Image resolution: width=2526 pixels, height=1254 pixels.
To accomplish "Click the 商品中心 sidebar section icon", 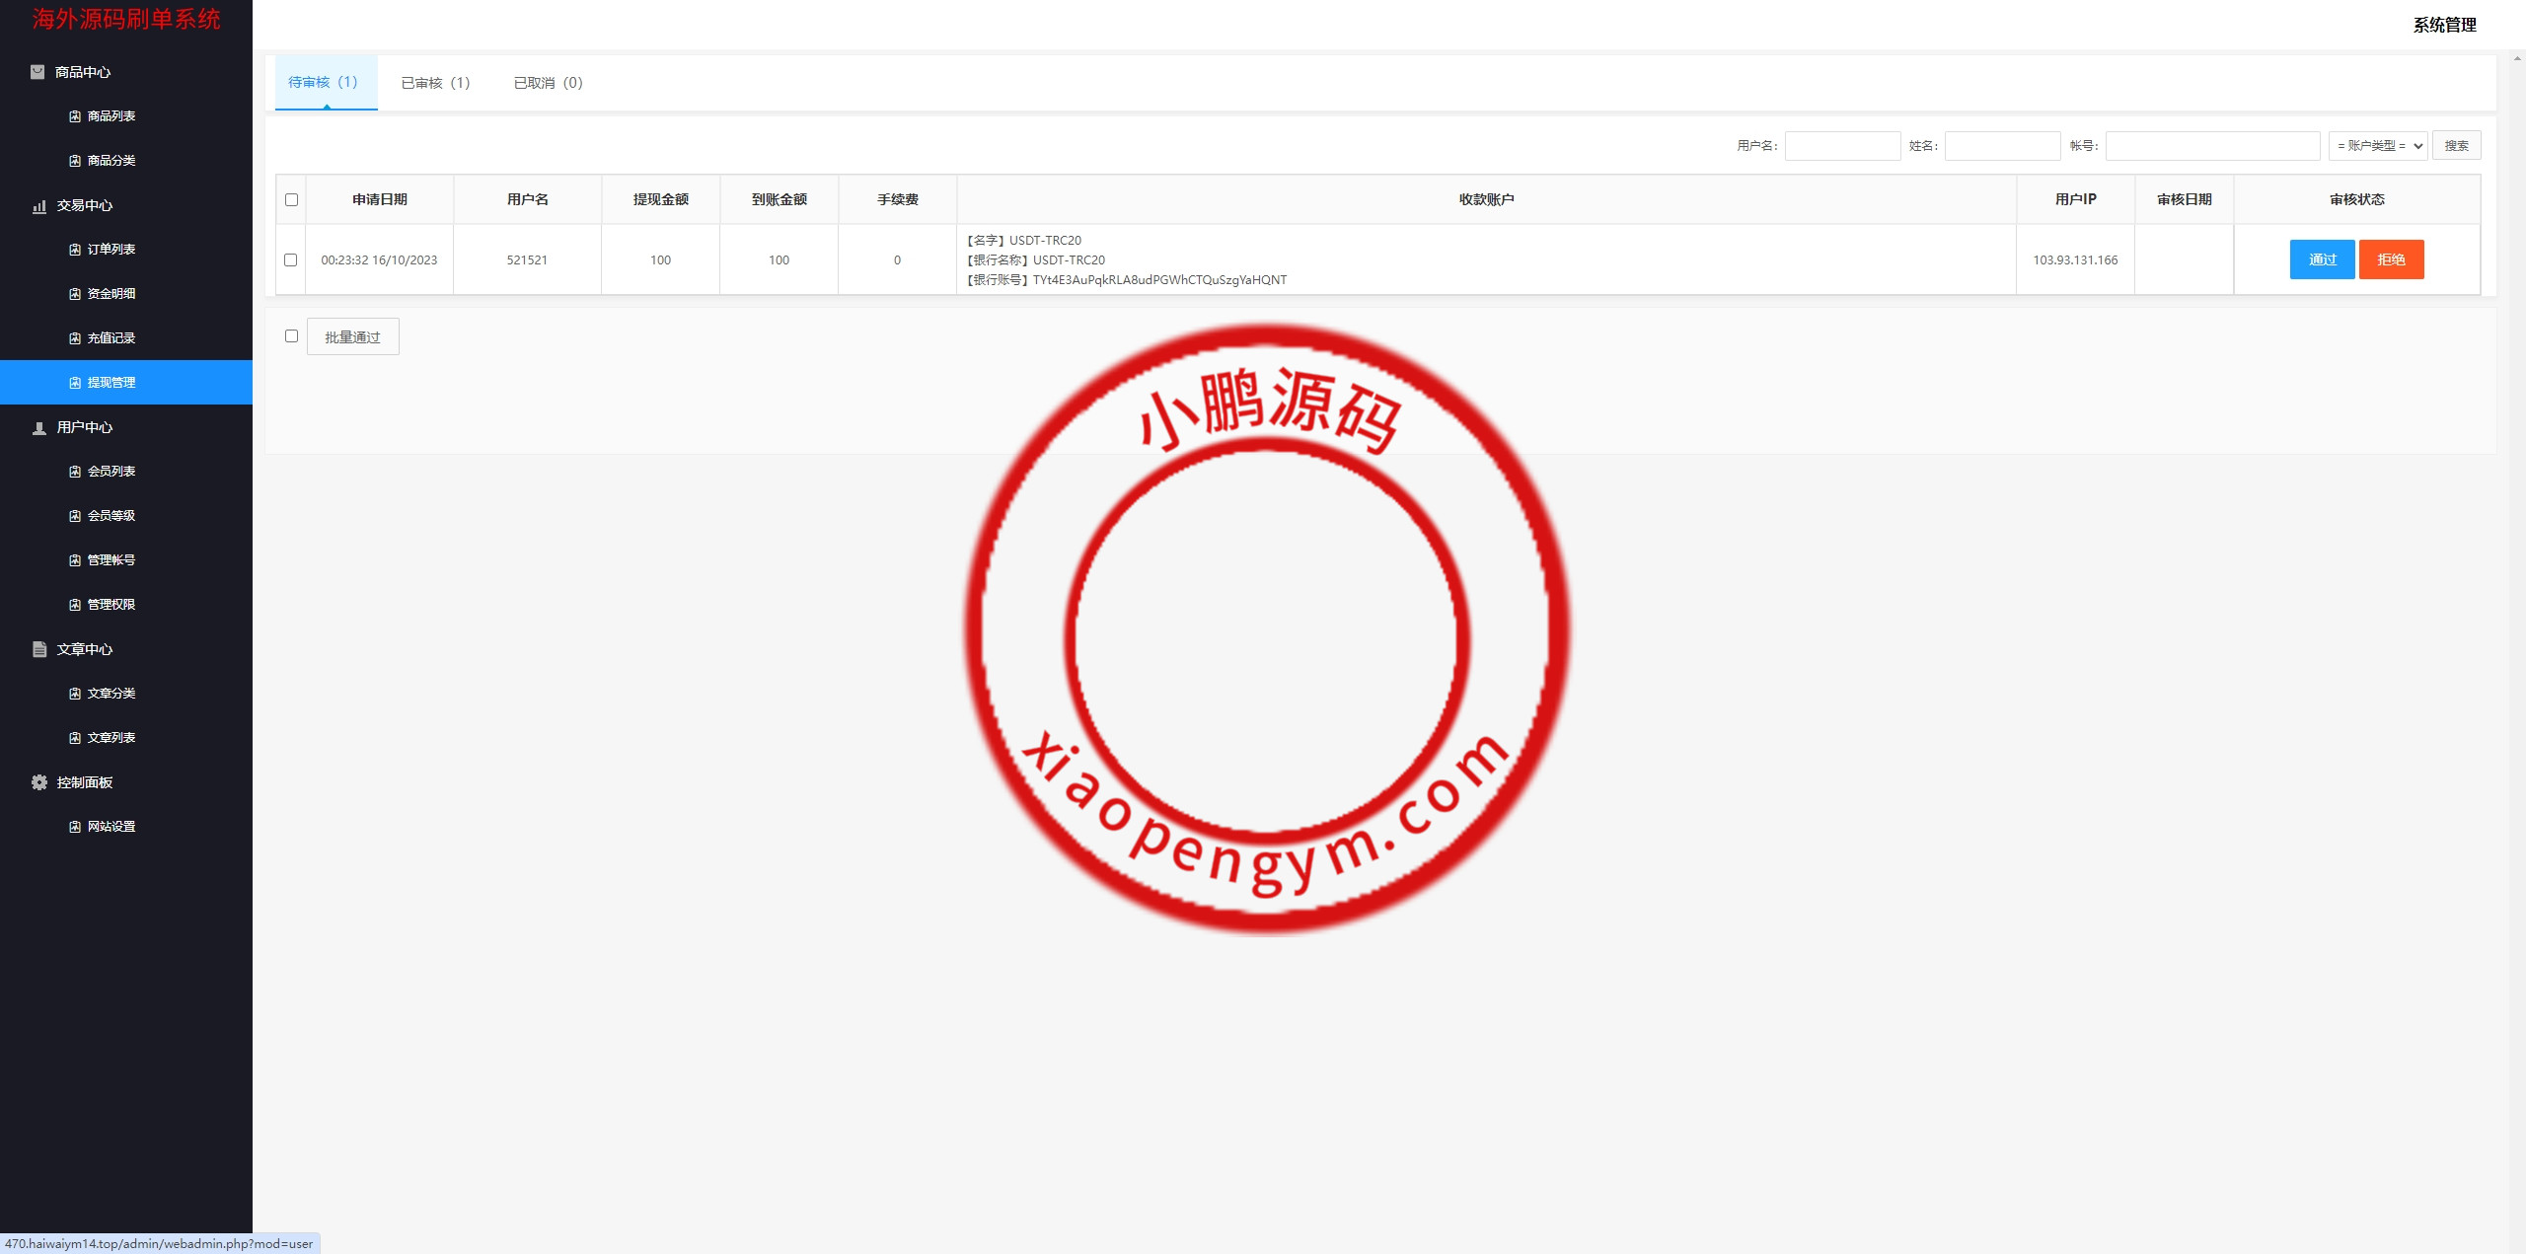I will coord(37,72).
